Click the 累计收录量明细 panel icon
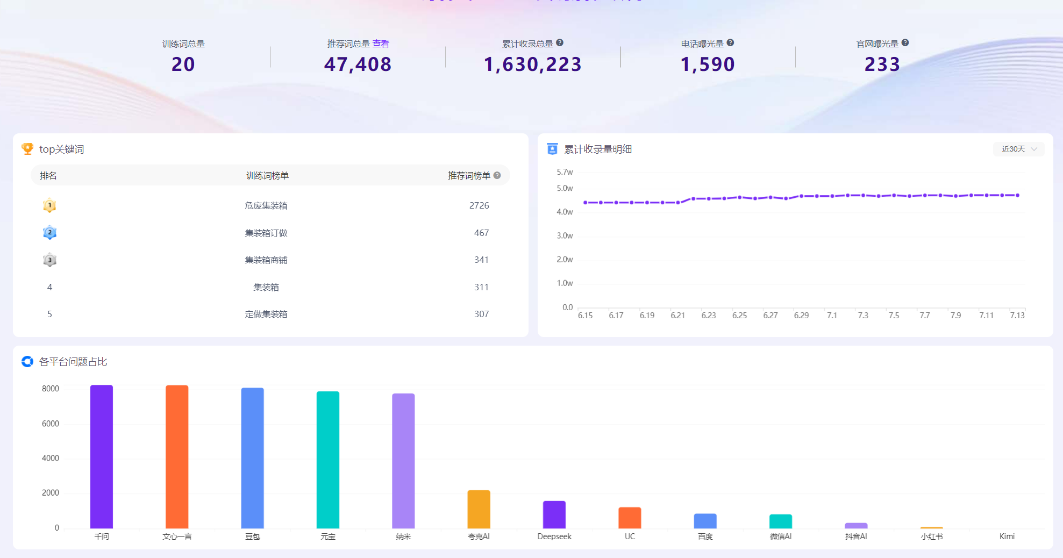This screenshot has height=558, width=1063. coord(552,149)
